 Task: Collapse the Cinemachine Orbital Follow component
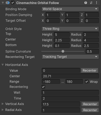click(x=3, y=3)
